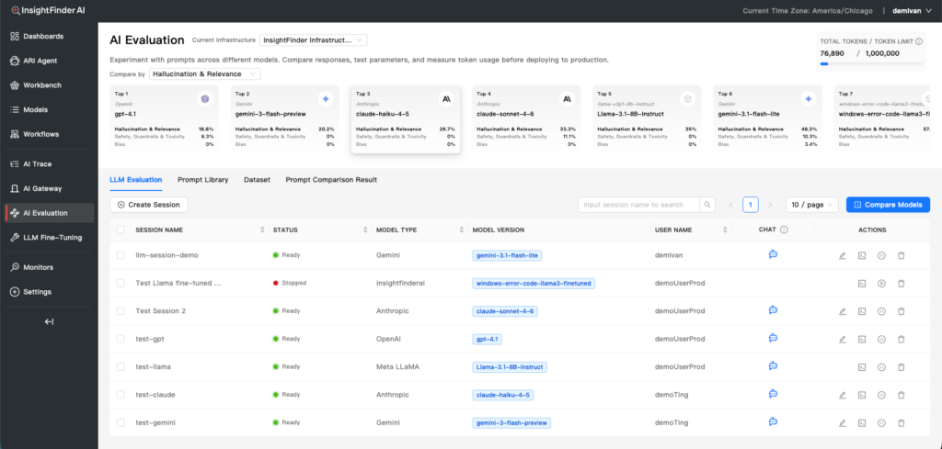
Task: Open chat for test-llama session
Action: click(773, 365)
